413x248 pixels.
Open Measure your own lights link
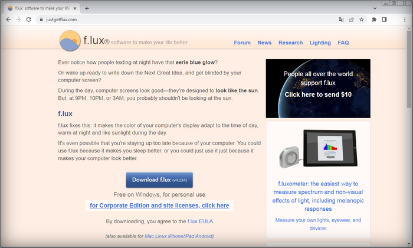tap(318, 224)
